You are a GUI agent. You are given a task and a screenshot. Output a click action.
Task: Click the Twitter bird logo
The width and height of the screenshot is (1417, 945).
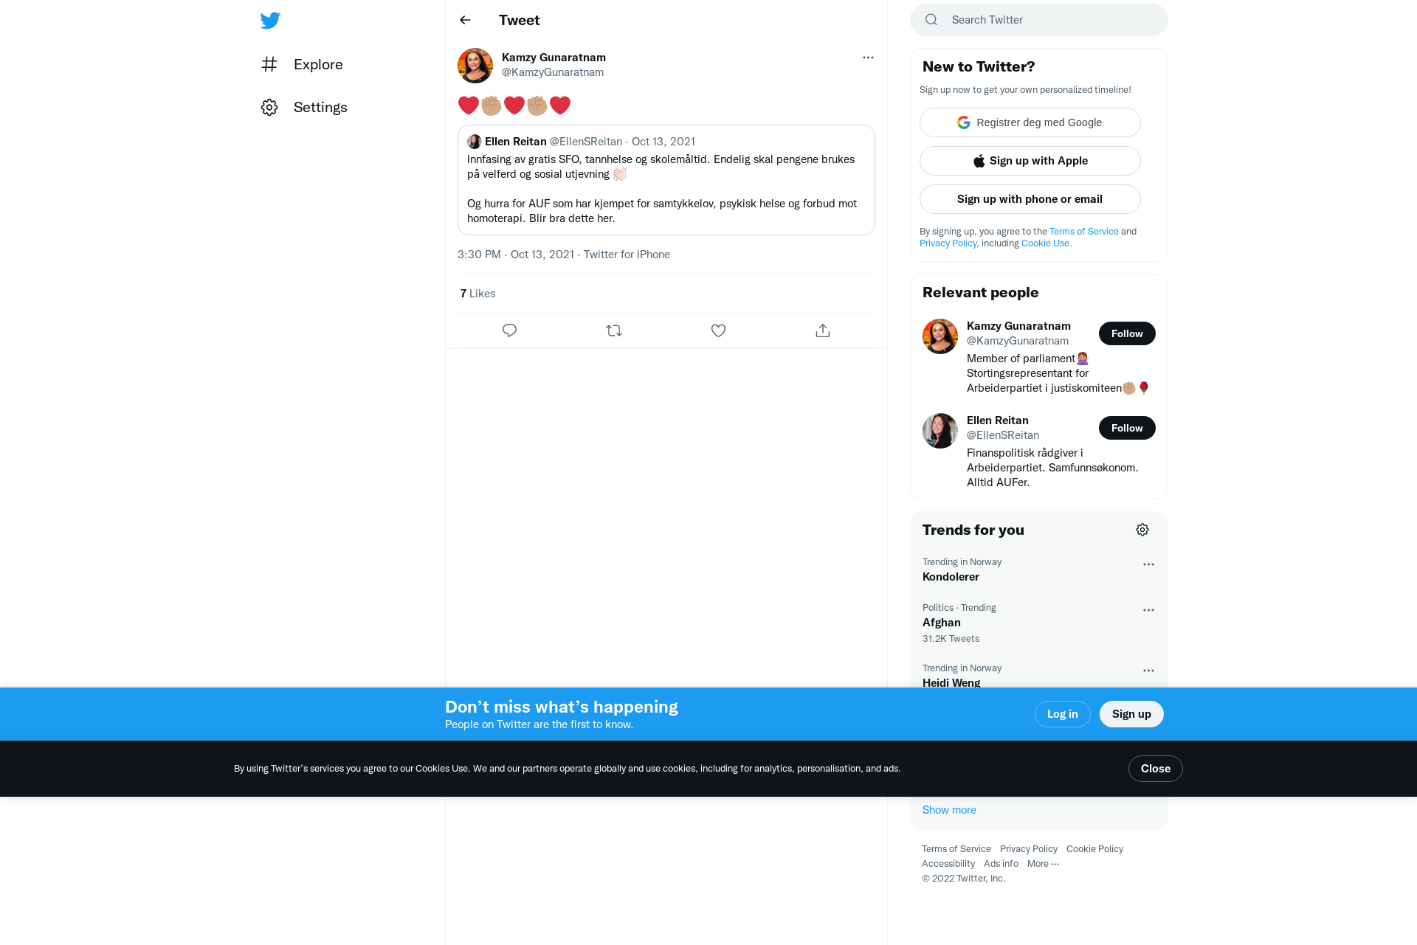270,20
